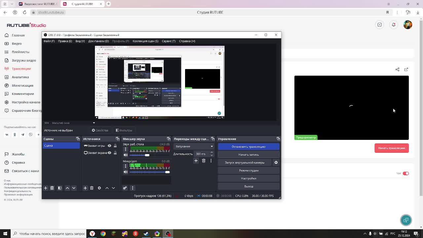The image size is (423, 238).
Task: Open transition properties three-dot menu
Action: point(211,161)
